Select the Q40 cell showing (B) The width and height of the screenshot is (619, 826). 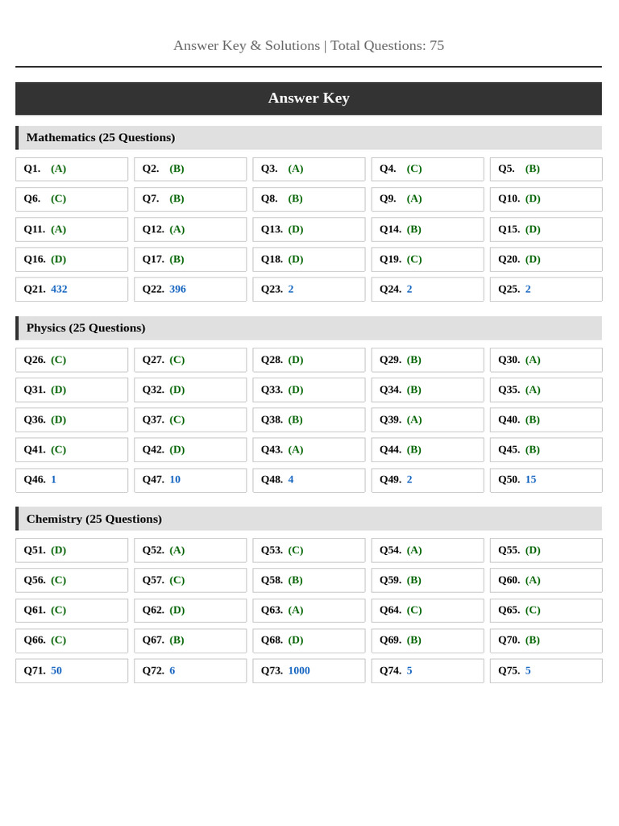tap(546, 419)
